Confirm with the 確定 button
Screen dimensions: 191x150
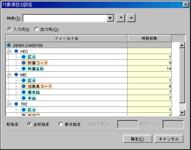138,139
